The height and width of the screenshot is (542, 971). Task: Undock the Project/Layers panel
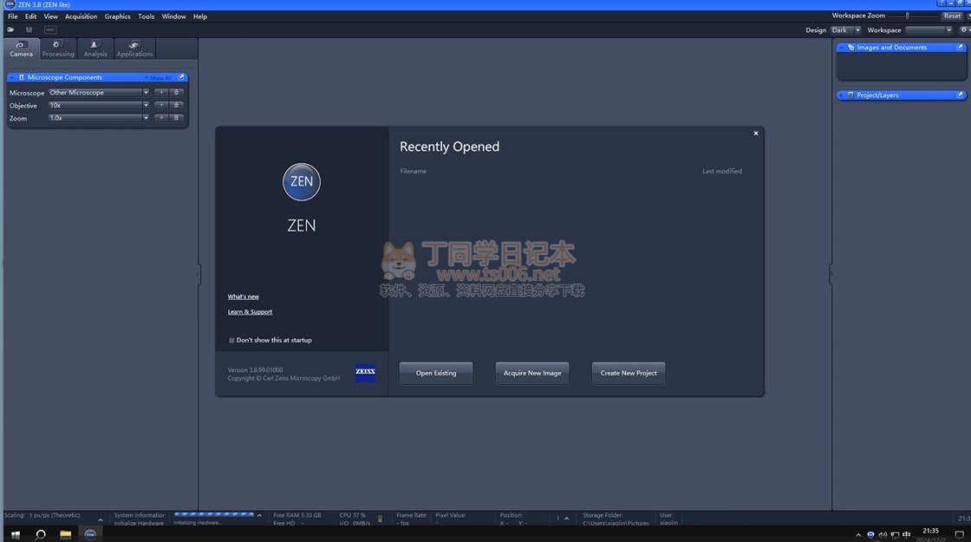(x=960, y=95)
